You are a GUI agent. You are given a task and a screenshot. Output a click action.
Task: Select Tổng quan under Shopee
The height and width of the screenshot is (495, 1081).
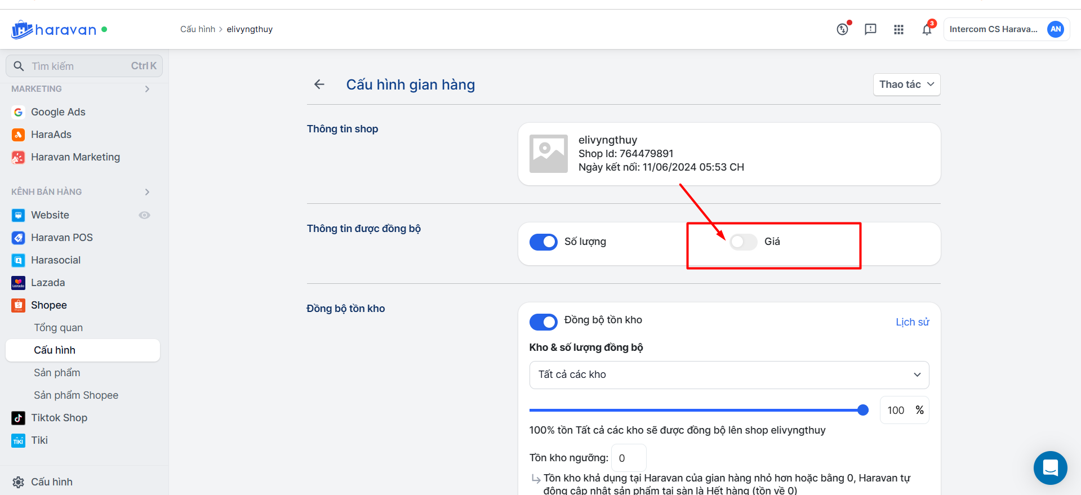point(58,328)
